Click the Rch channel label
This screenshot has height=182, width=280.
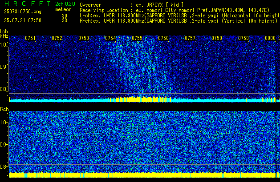4,109
